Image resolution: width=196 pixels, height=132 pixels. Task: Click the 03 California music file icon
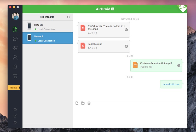[83, 28]
